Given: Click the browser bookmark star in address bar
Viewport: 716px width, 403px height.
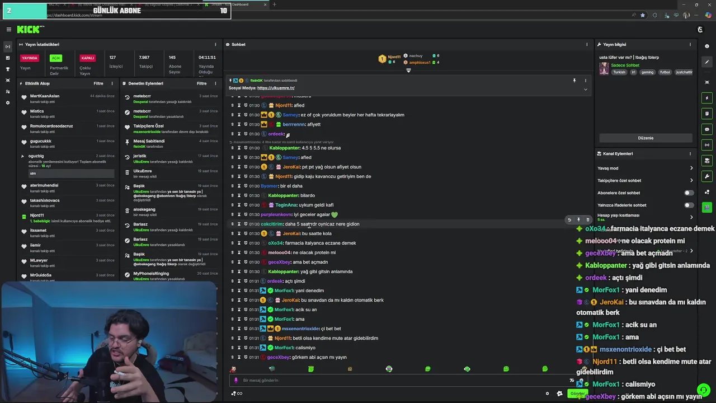Looking at the screenshot, I should pyautogui.click(x=643, y=15).
